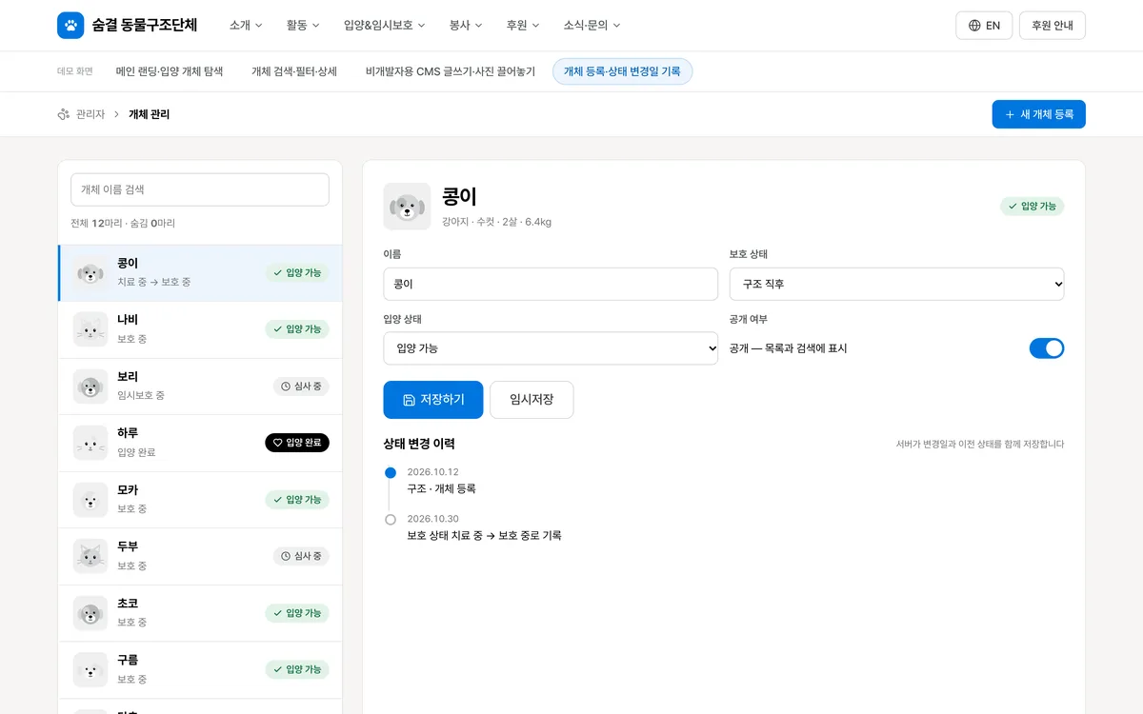Select 나비 name in animal list
1143x714 pixels.
128,320
